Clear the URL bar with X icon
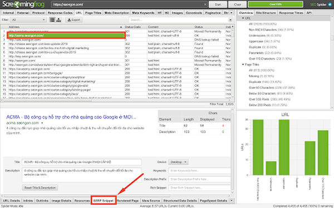The width and height of the screenshot is (334, 208). 205,4
